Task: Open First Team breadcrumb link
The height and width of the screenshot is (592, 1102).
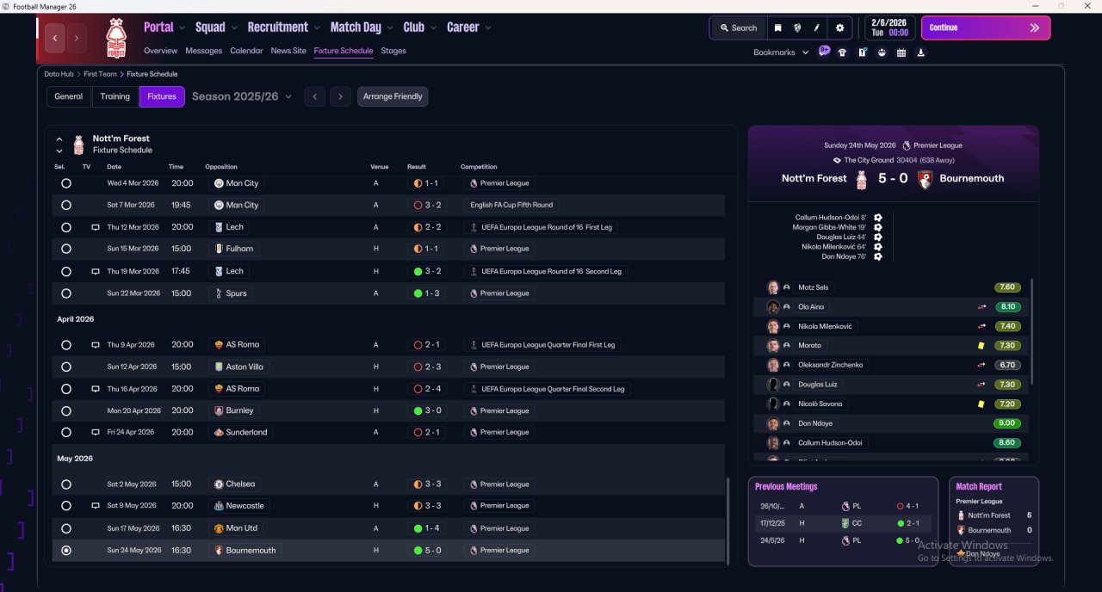Action: (x=101, y=74)
